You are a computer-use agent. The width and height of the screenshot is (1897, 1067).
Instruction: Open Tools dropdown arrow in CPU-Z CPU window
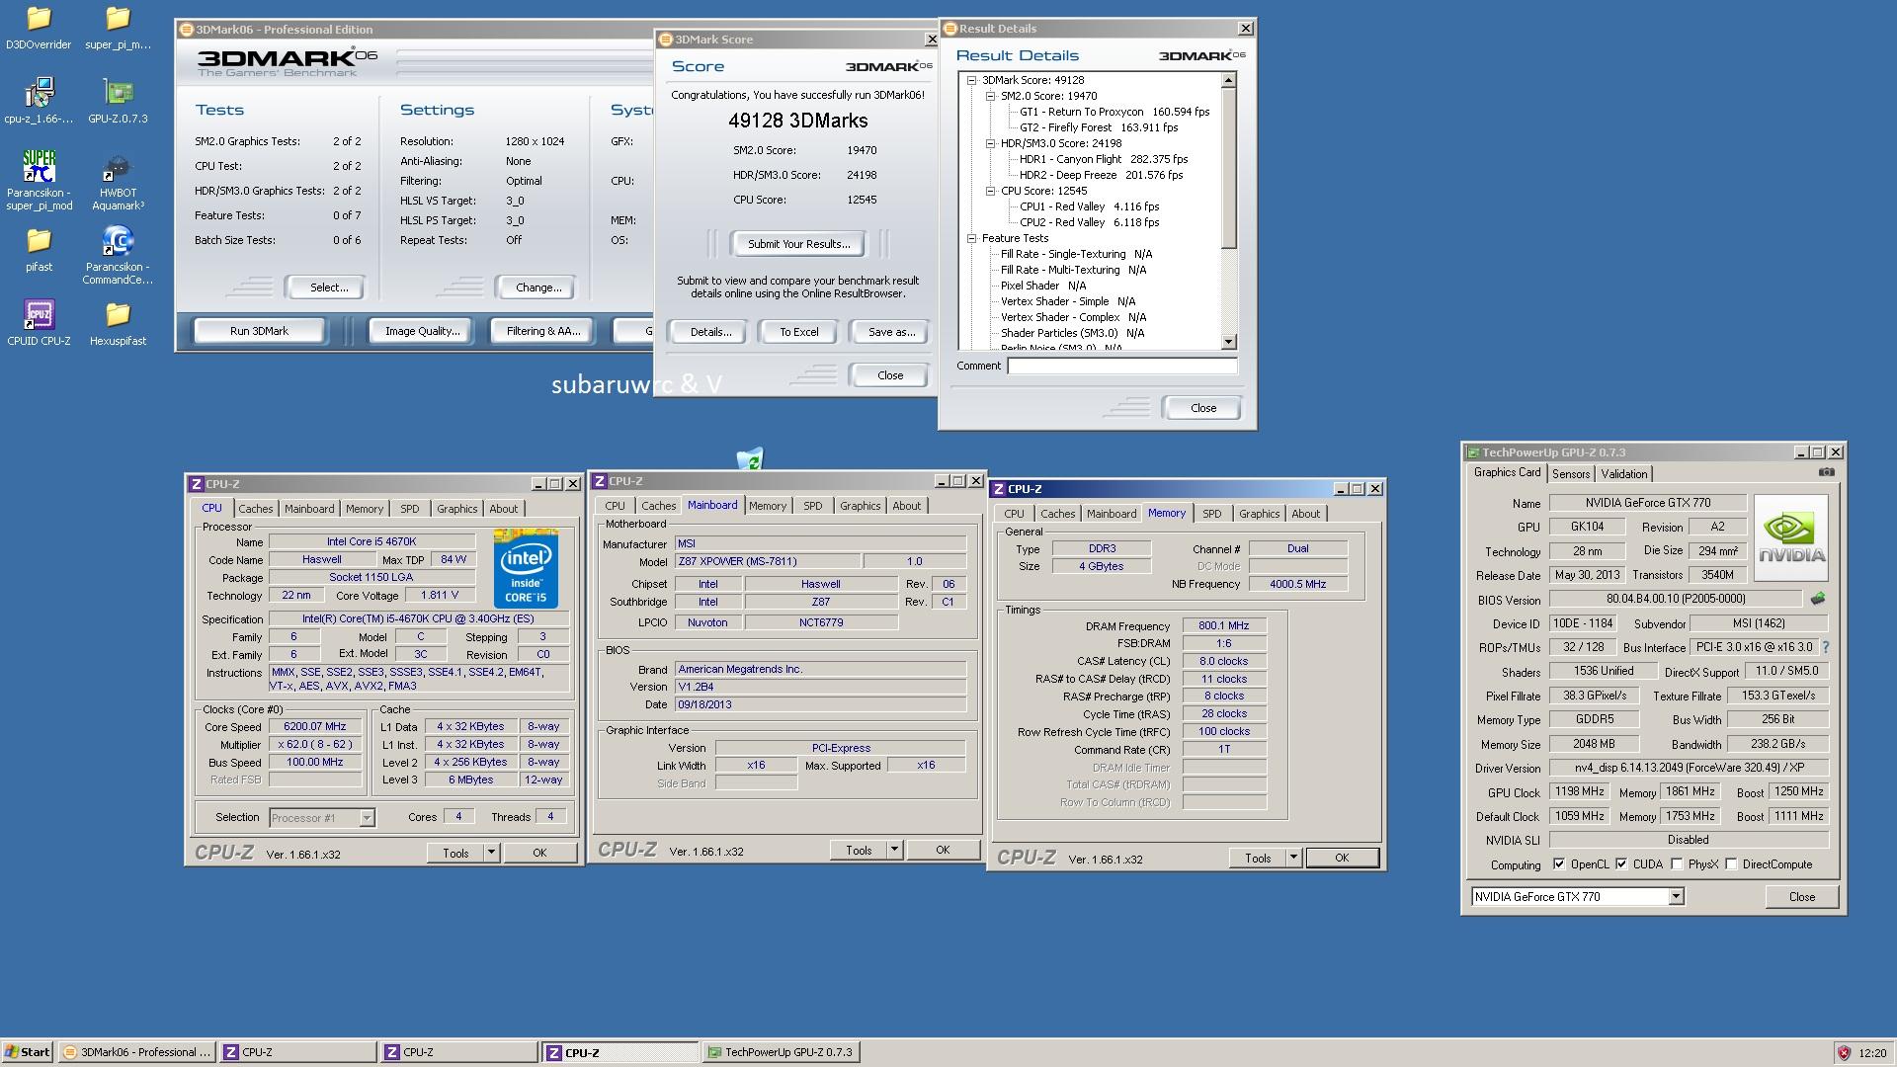click(x=491, y=853)
